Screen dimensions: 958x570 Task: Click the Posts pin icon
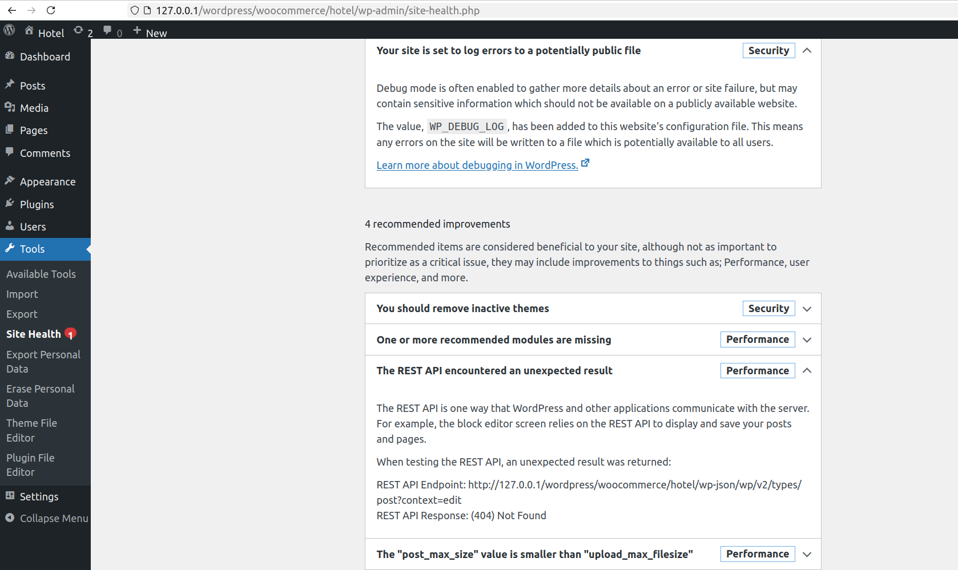click(10, 84)
